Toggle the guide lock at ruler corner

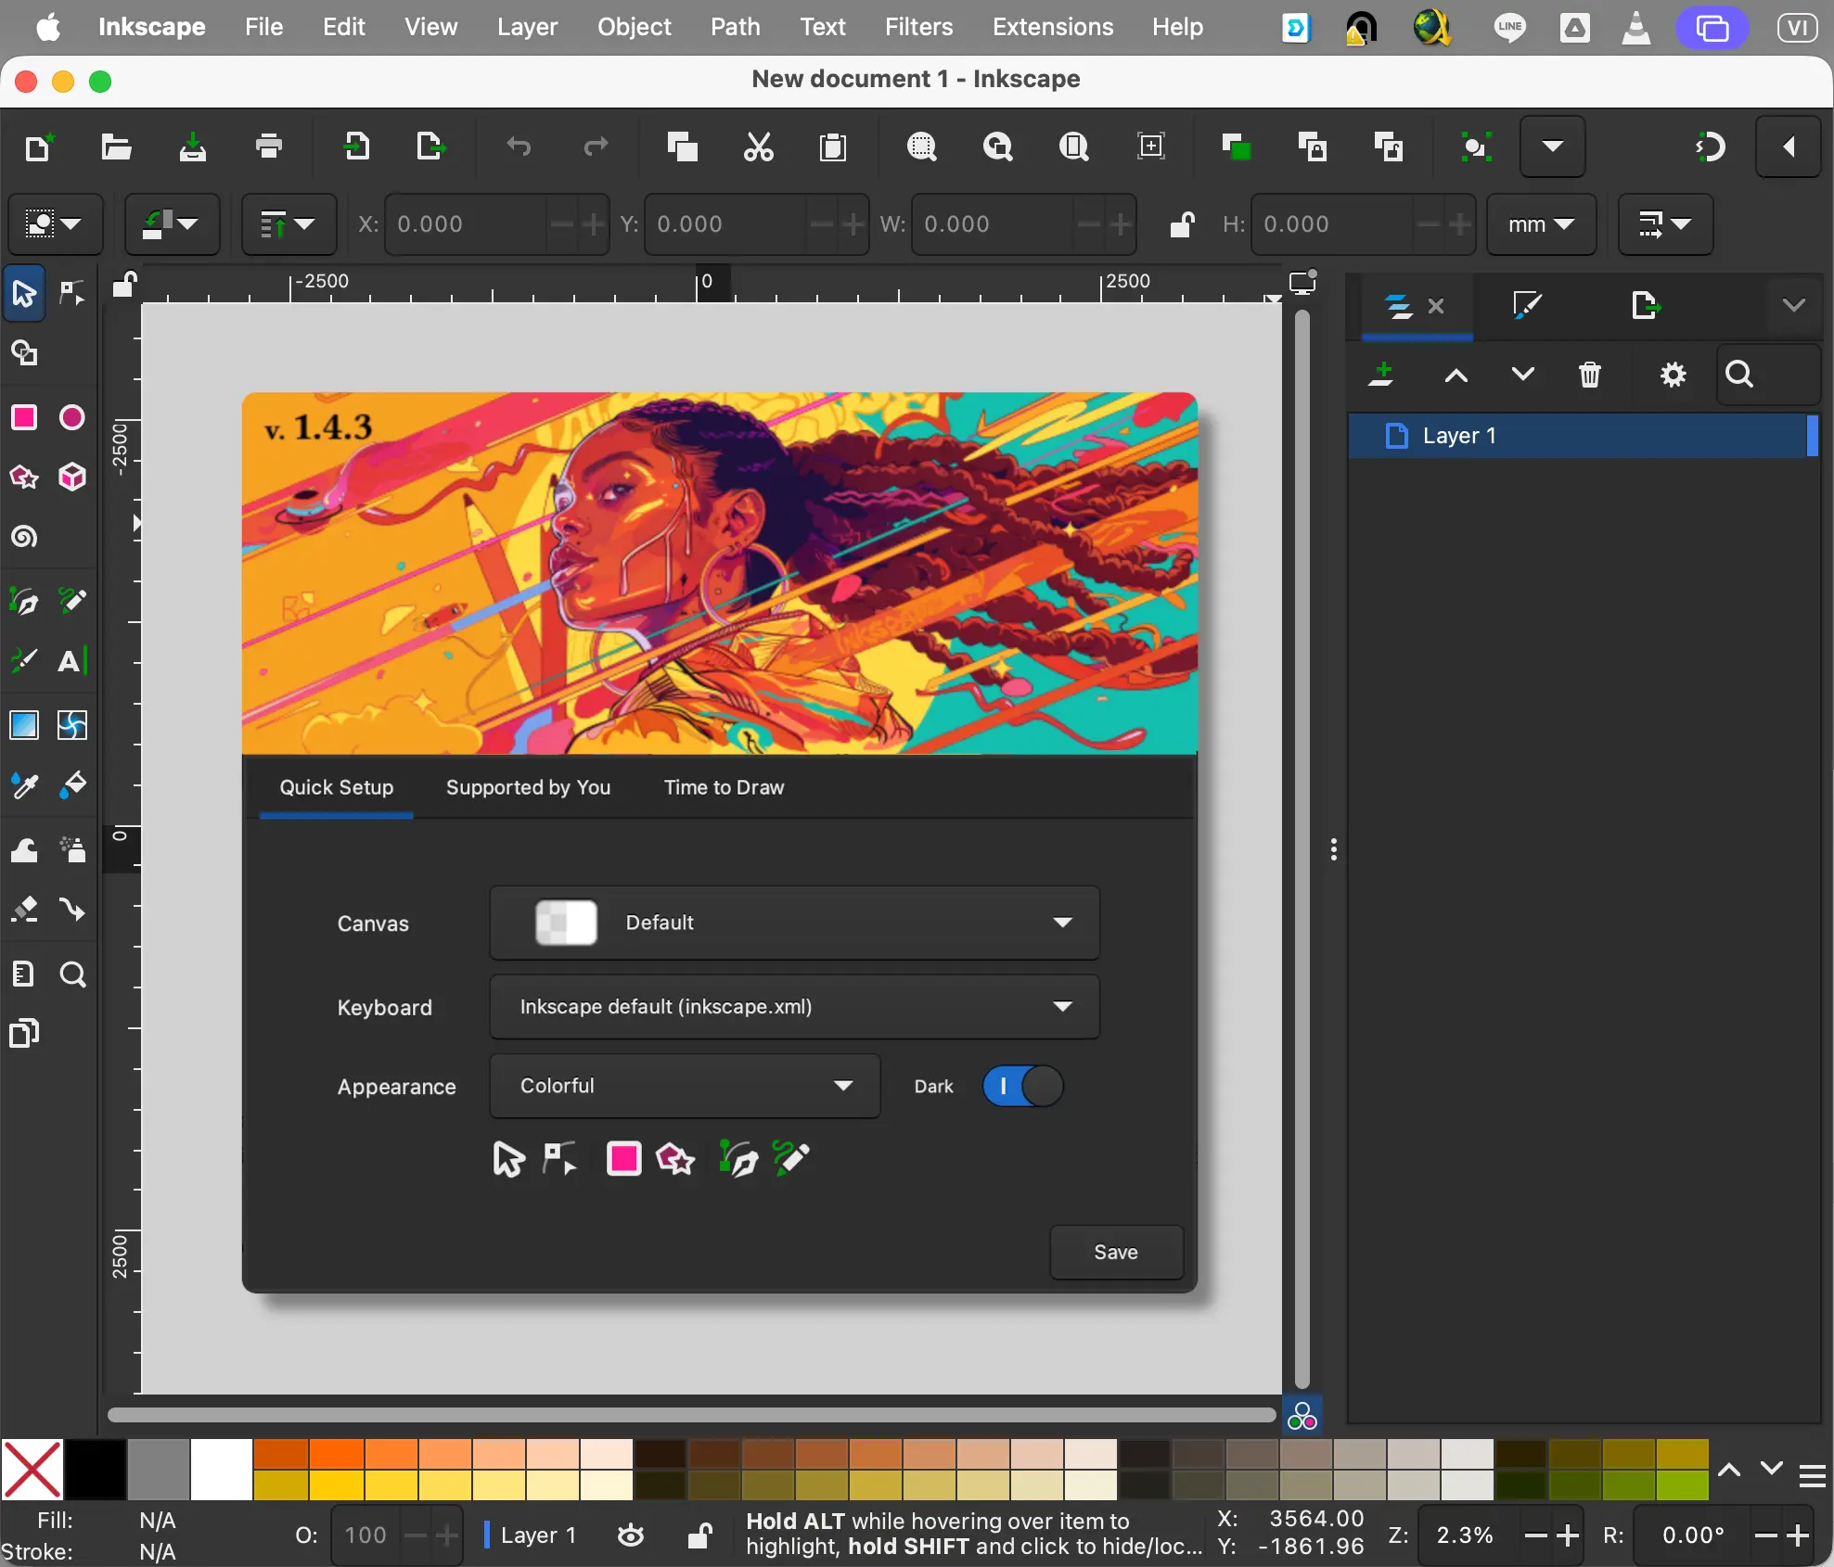(124, 284)
